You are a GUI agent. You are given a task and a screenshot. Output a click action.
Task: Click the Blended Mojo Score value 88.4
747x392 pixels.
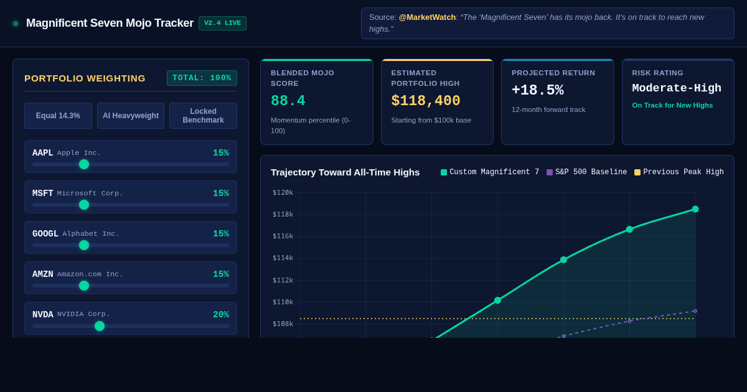(x=288, y=101)
